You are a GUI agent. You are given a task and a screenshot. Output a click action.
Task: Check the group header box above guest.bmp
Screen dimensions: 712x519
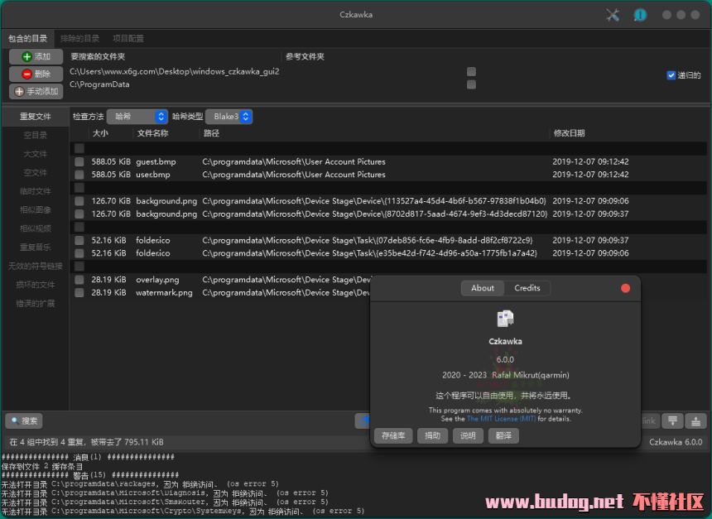click(79, 148)
